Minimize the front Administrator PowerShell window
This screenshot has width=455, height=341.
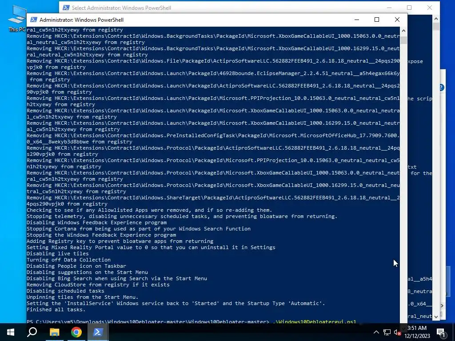coord(357,20)
